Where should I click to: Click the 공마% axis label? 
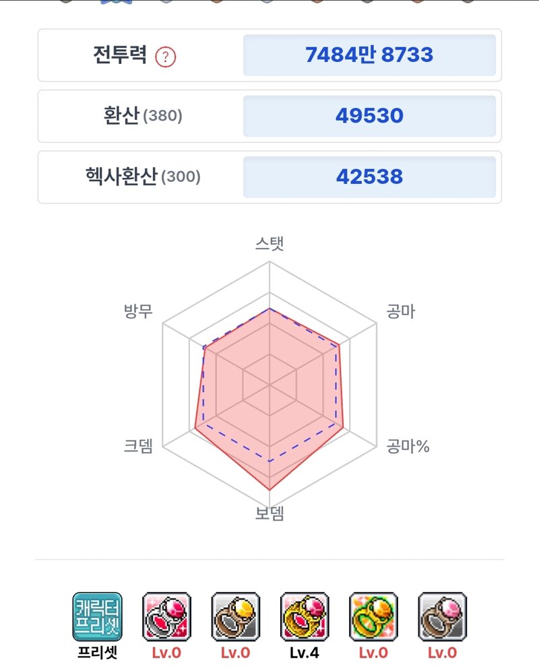click(408, 446)
